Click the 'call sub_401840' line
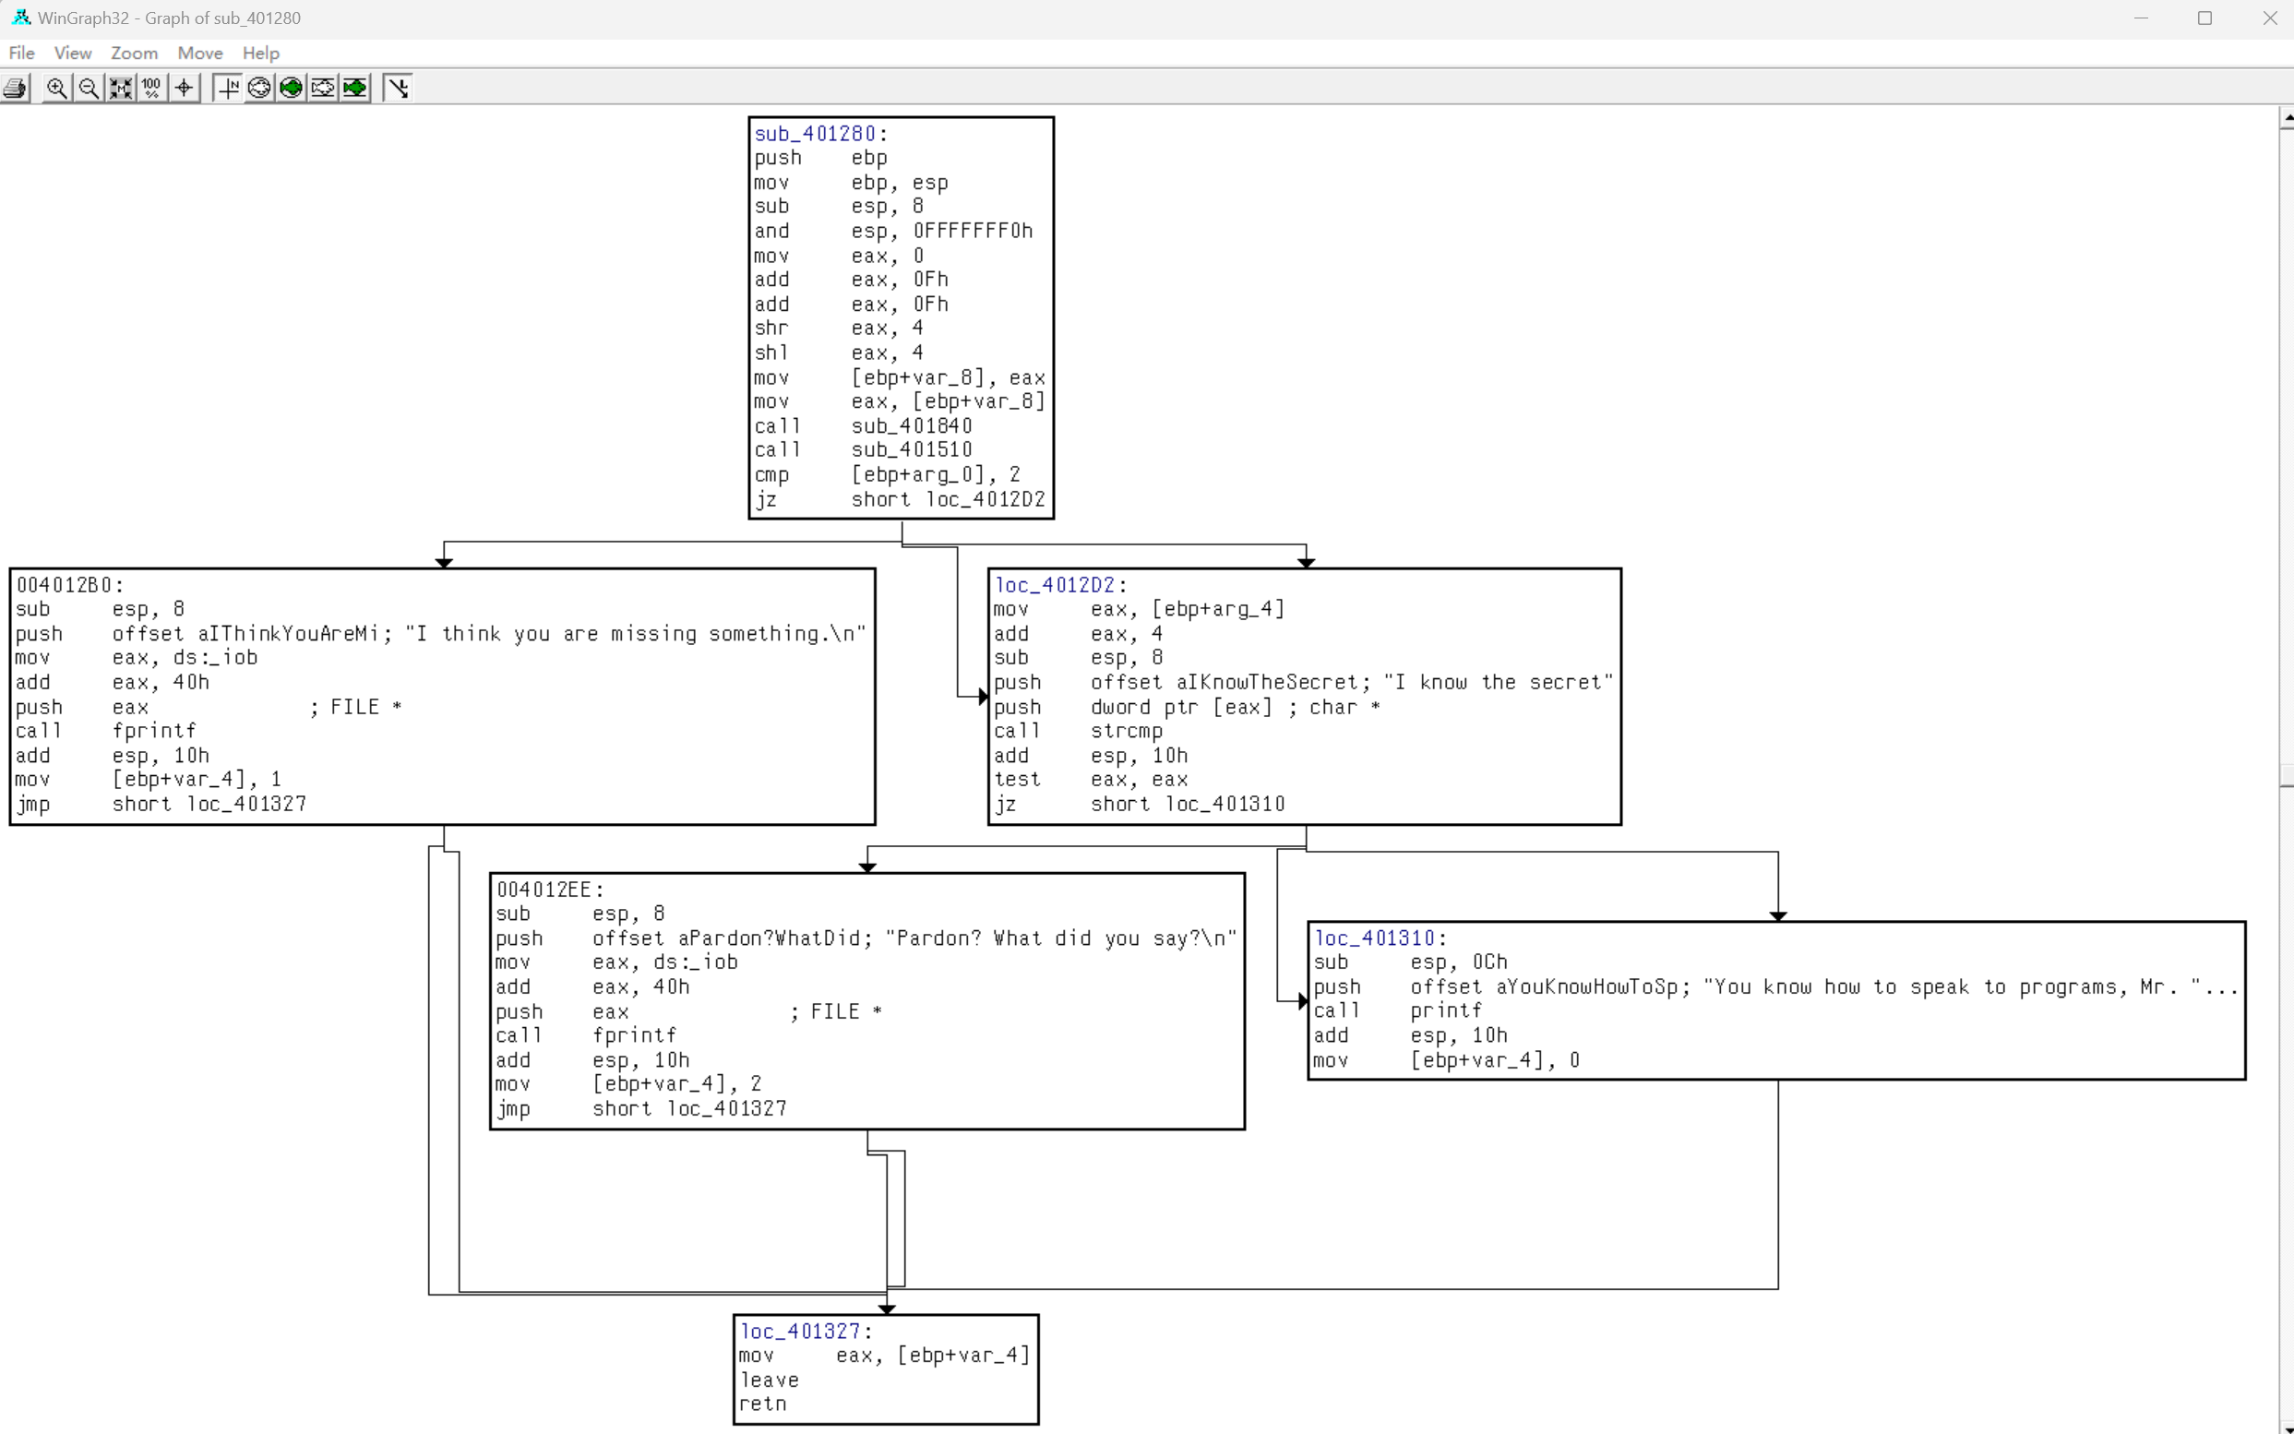 coord(863,425)
